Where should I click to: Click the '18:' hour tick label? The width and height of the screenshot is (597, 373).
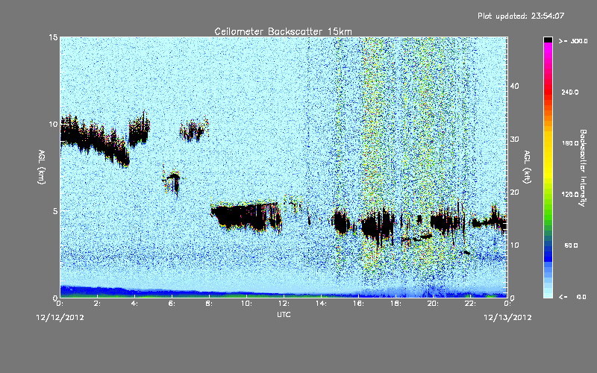(396, 304)
